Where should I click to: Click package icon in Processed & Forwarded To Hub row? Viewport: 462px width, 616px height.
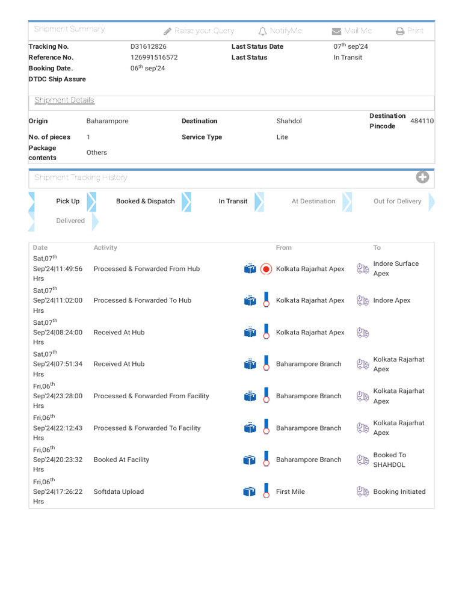[x=250, y=301]
